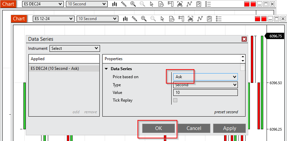287x141 pixels.
Task: Maximize the front chart window
Action: click(x=277, y=19)
